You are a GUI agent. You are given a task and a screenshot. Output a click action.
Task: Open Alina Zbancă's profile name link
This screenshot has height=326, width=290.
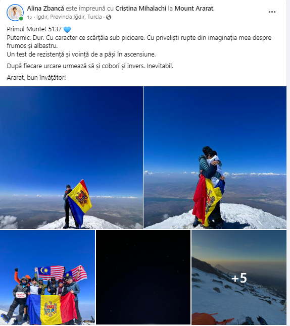(45, 9)
